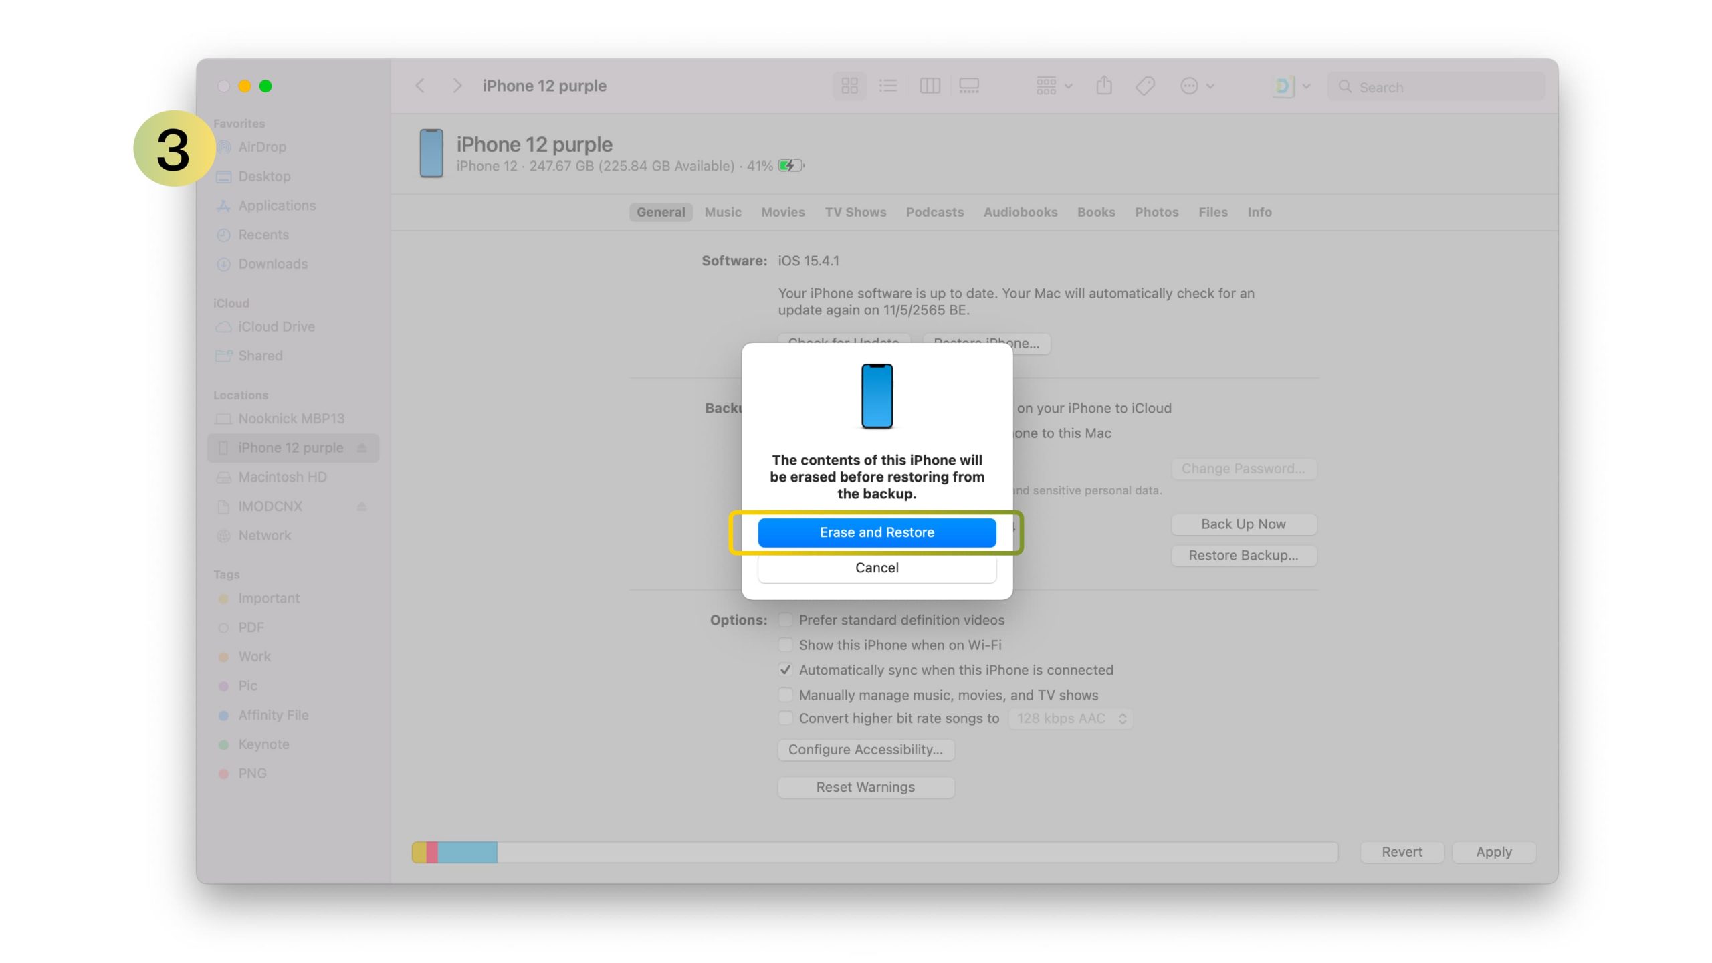Viewport: 1712px width, 963px height.
Task: Eject the iPhone 12 purple device
Action: (362, 448)
